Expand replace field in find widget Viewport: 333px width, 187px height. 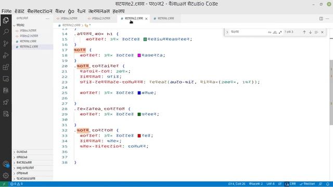click(227, 32)
